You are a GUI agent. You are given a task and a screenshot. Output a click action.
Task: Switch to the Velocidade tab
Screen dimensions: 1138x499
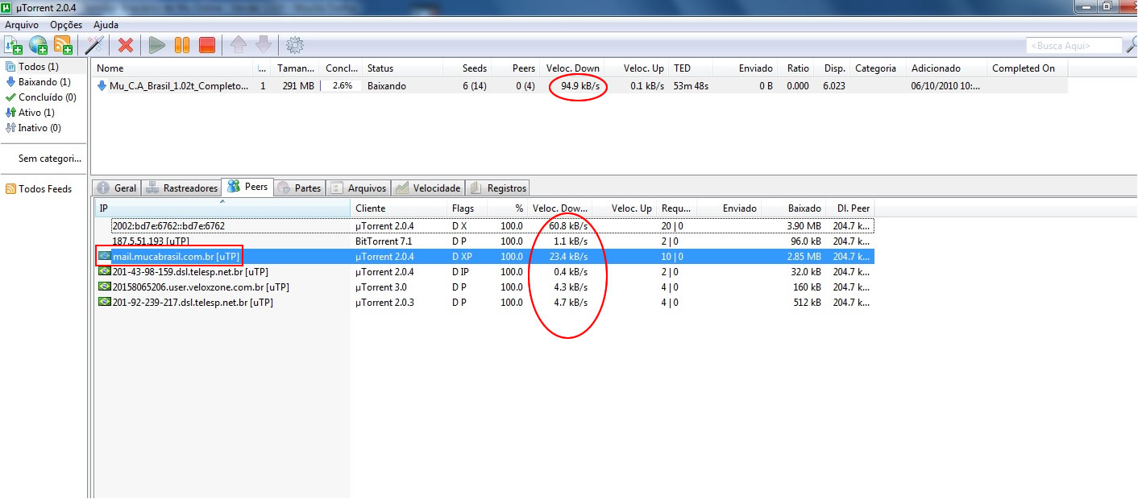[429, 188]
